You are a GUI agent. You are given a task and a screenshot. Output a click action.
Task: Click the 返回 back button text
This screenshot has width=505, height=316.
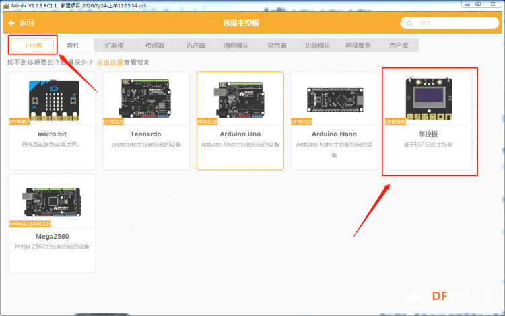[x=27, y=23]
